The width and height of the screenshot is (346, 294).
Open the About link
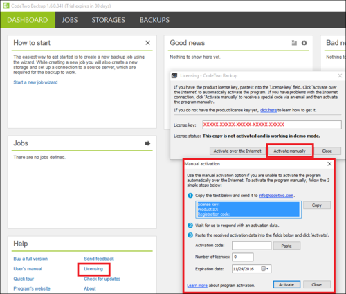pyautogui.click(x=90, y=288)
